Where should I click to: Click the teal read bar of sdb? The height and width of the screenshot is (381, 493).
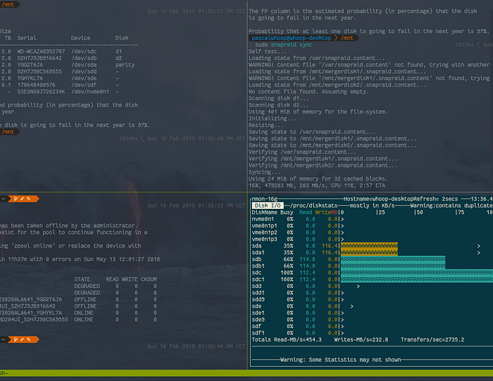coord(393,259)
